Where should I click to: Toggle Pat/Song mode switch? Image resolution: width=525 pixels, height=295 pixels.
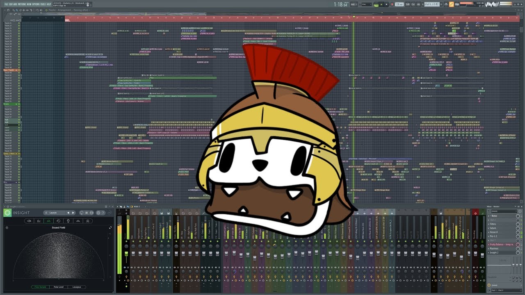[x=376, y=5]
